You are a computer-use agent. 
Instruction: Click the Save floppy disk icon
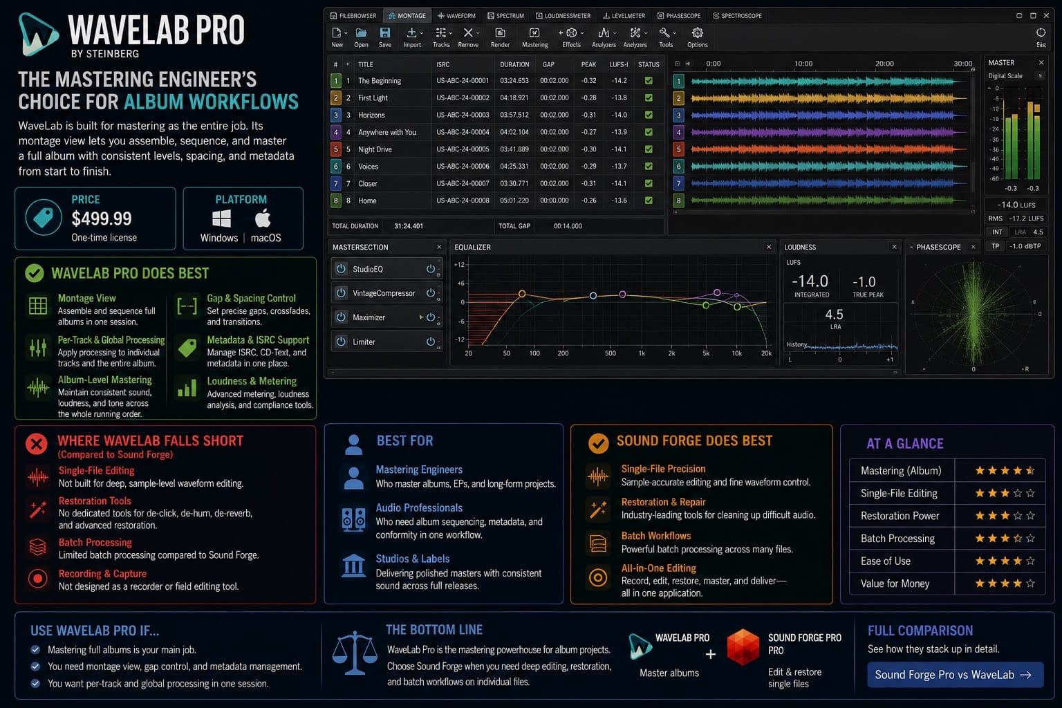tap(385, 32)
